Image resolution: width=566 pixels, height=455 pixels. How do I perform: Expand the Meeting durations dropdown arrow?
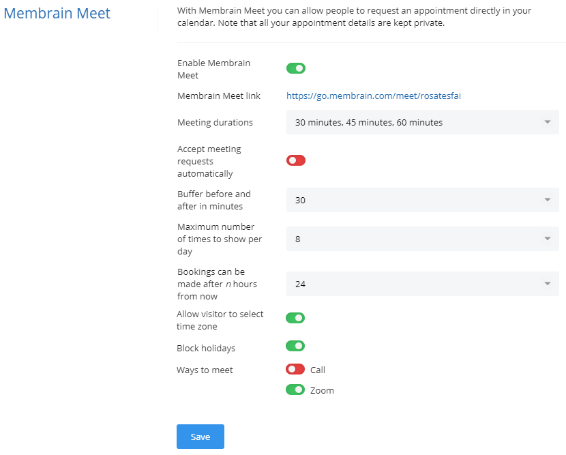tap(546, 122)
